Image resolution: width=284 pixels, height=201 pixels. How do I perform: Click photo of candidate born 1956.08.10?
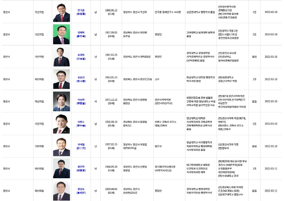point(61,124)
